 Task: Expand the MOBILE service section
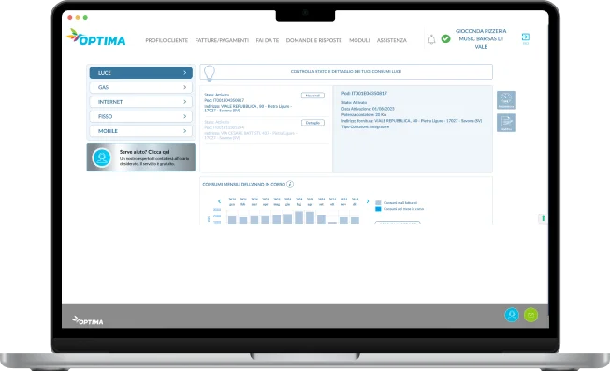pyautogui.click(x=141, y=131)
